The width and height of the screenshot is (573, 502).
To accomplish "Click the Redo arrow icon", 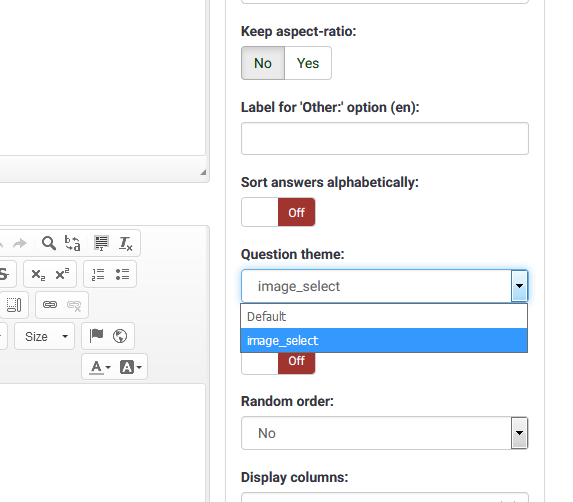I will [x=20, y=243].
